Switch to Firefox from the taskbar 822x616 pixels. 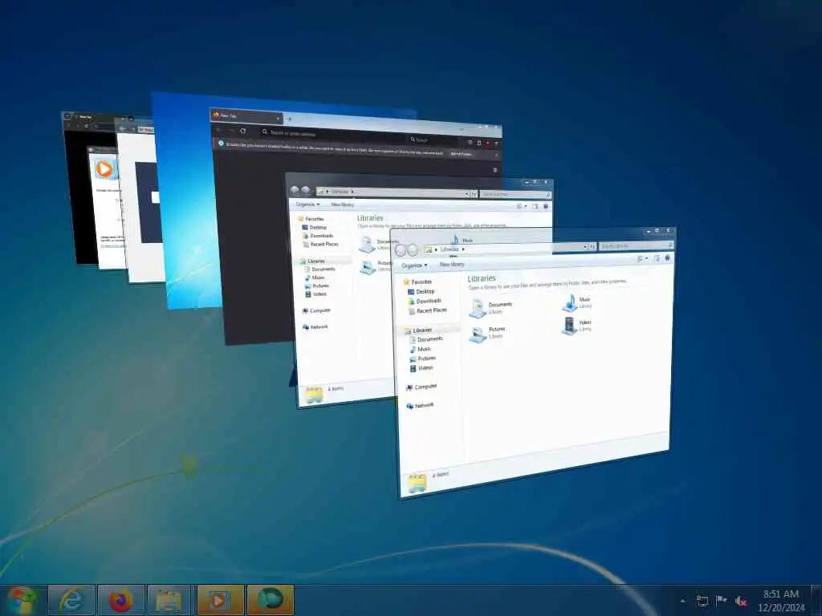(x=121, y=600)
